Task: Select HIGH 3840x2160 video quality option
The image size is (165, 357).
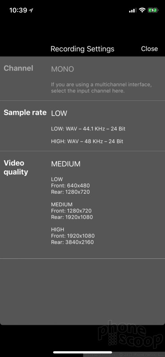Action: pyautogui.click(x=73, y=236)
